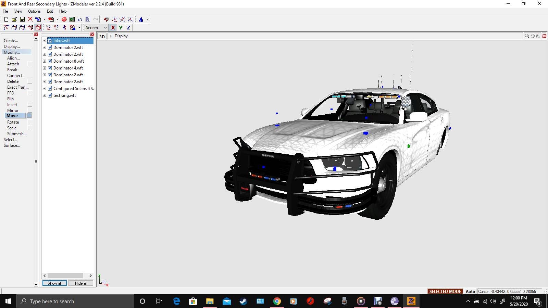Expand the Dominator 4.wft tree node
Viewport: 548px width, 308px height.
44,68
